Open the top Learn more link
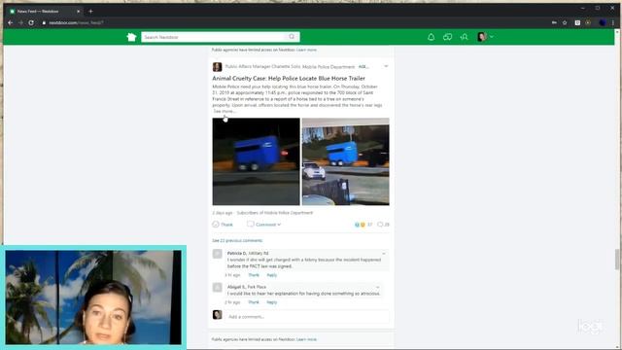This screenshot has height=350, width=622. click(307, 50)
